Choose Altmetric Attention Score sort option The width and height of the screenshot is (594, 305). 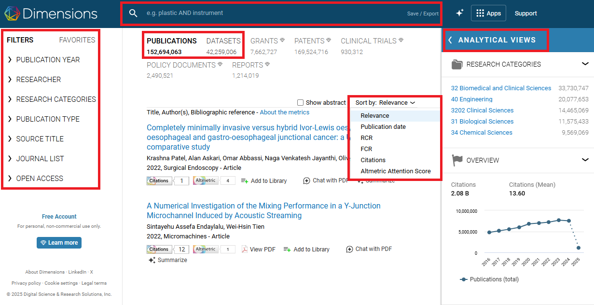(396, 171)
